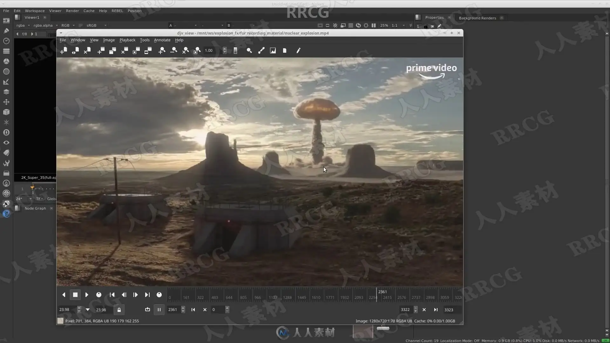Select the Properties tab in Nuke
Screen dimensions: 610x343
(434, 18)
